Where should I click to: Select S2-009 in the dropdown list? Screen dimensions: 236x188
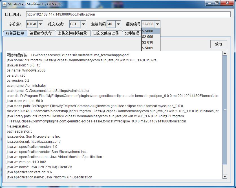[151, 37]
